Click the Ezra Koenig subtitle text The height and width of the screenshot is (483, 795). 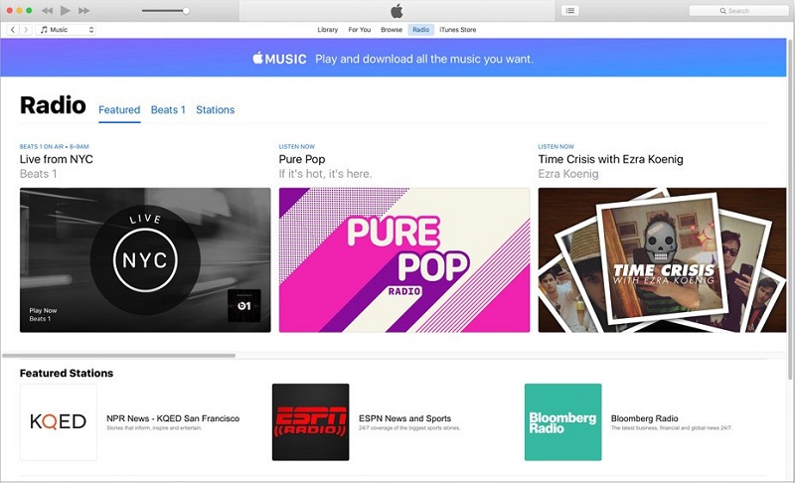[x=568, y=174]
